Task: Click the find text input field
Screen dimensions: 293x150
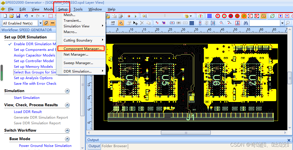Action: (x=265, y=23)
